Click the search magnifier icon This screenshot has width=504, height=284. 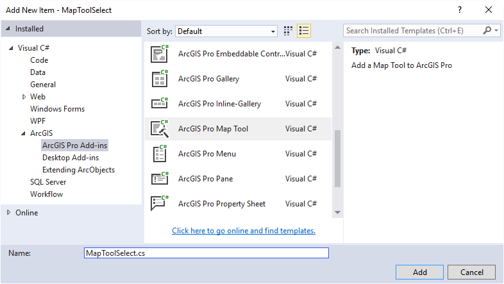click(487, 31)
